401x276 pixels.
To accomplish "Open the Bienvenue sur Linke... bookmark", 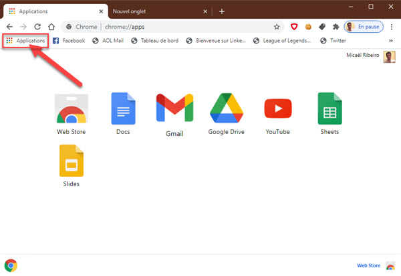I will coord(216,40).
